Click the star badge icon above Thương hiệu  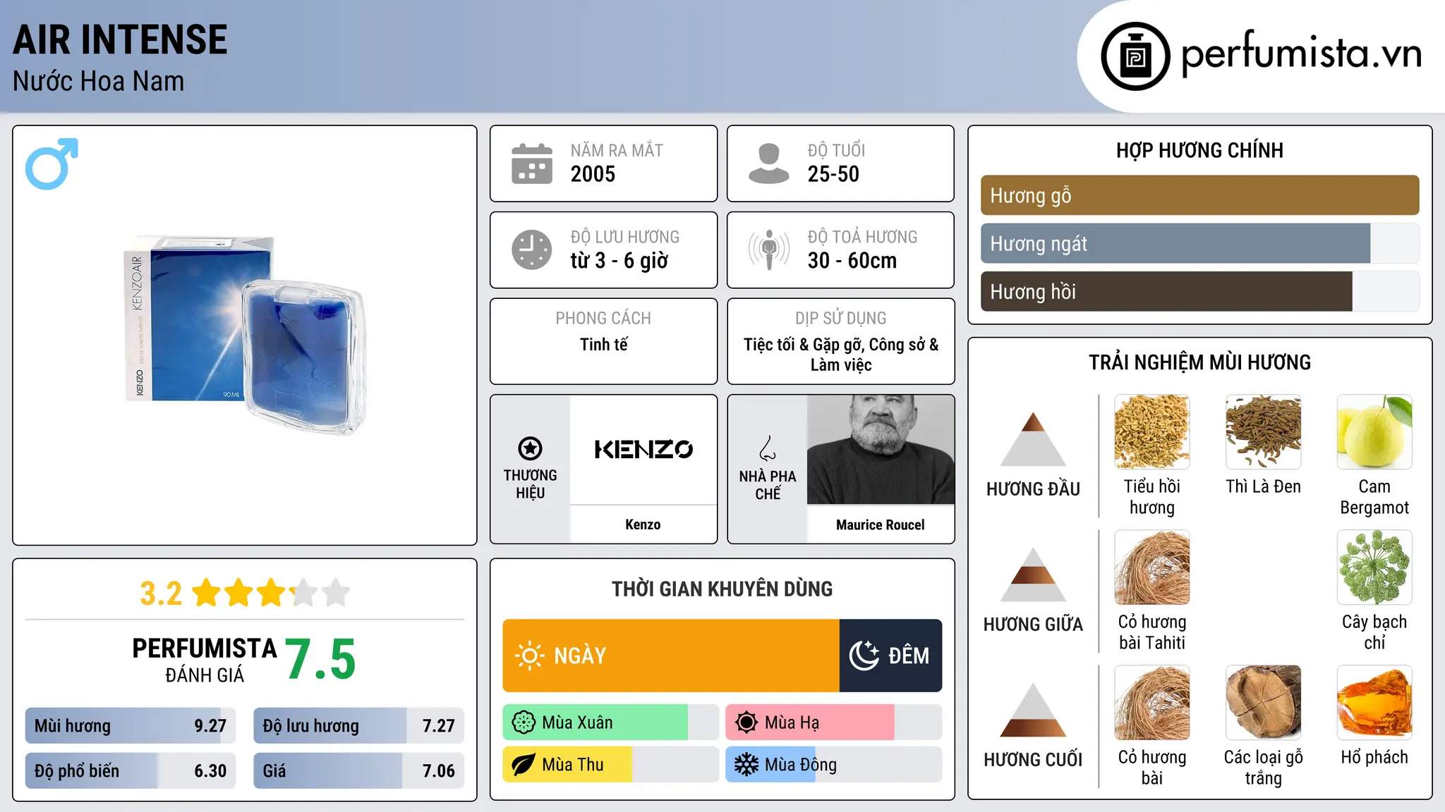pyautogui.click(x=530, y=448)
